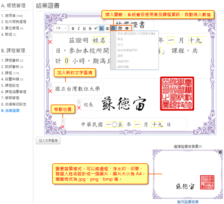The width and height of the screenshot is (224, 204).
Task: Remove the 國立台灣數位大學 text block
Action: click(50, 91)
